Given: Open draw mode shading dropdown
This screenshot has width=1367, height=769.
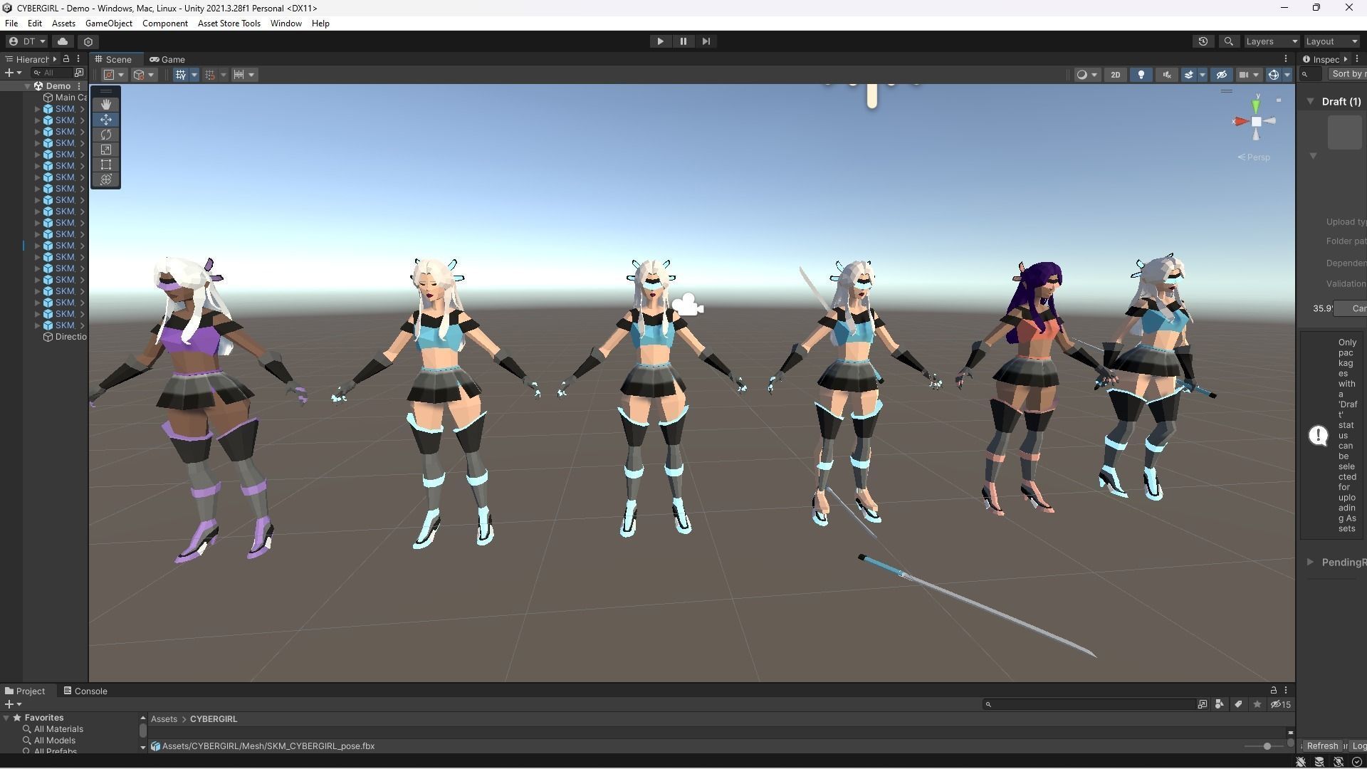Looking at the screenshot, I should [1087, 75].
